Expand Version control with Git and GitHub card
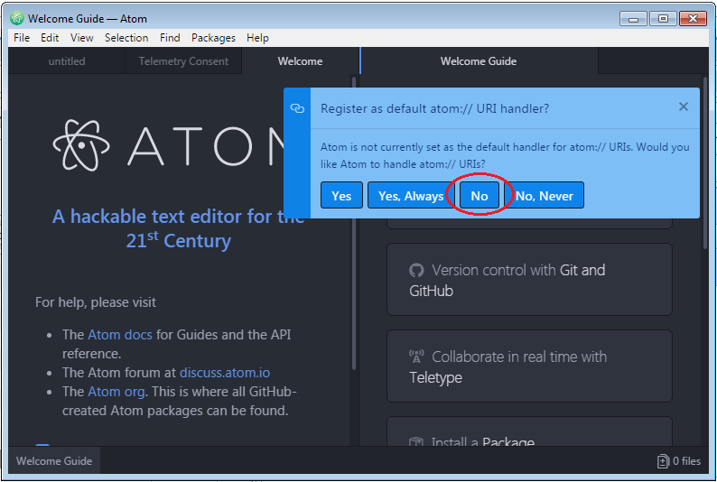The width and height of the screenshot is (717, 482). 529,280
